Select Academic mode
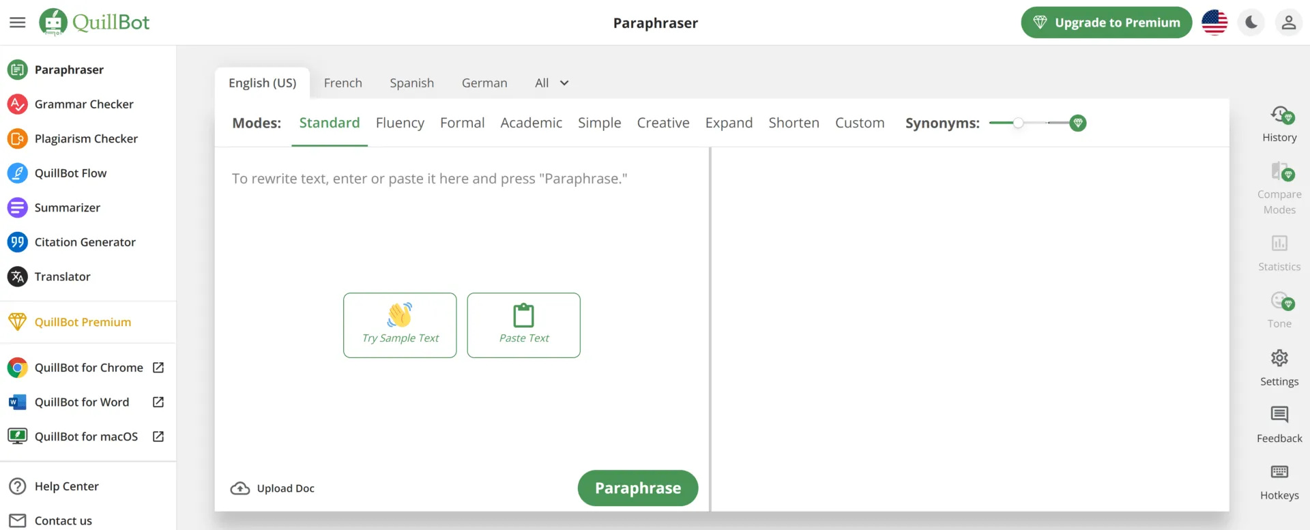This screenshot has height=530, width=1310. tap(531, 123)
